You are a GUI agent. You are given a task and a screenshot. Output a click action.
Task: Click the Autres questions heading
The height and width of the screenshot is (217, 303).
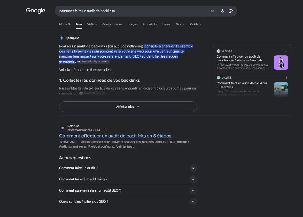pyautogui.click(x=75, y=158)
